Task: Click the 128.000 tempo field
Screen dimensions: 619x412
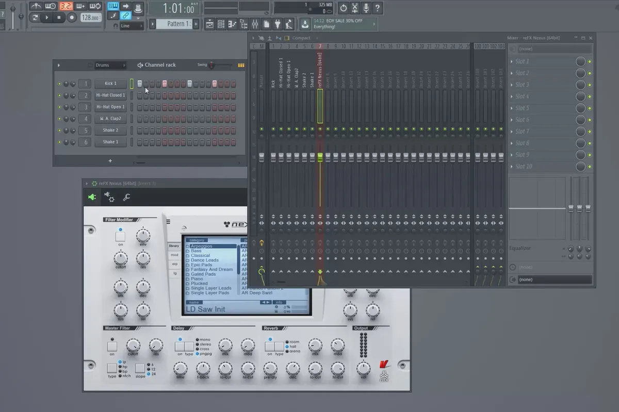Action: pyautogui.click(x=90, y=18)
